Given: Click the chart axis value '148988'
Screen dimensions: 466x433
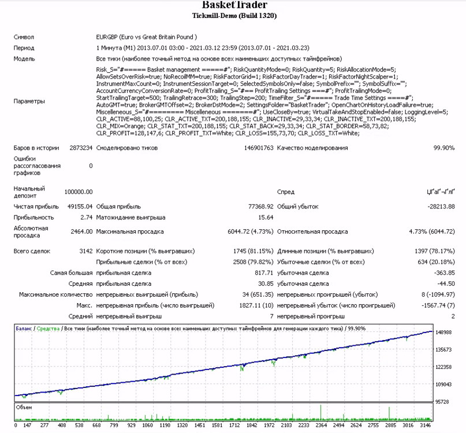Looking at the screenshot, I should pyautogui.click(x=443, y=332).
